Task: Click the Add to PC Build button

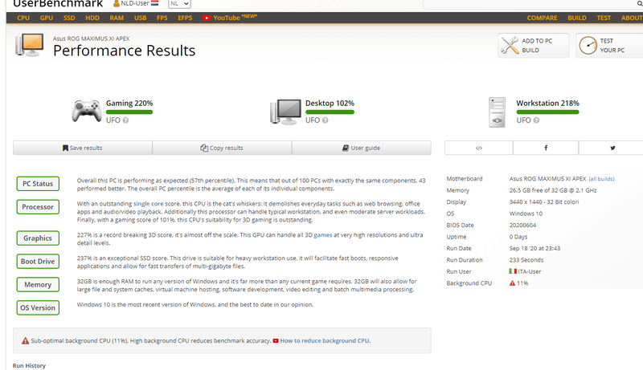Action: coord(533,46)
